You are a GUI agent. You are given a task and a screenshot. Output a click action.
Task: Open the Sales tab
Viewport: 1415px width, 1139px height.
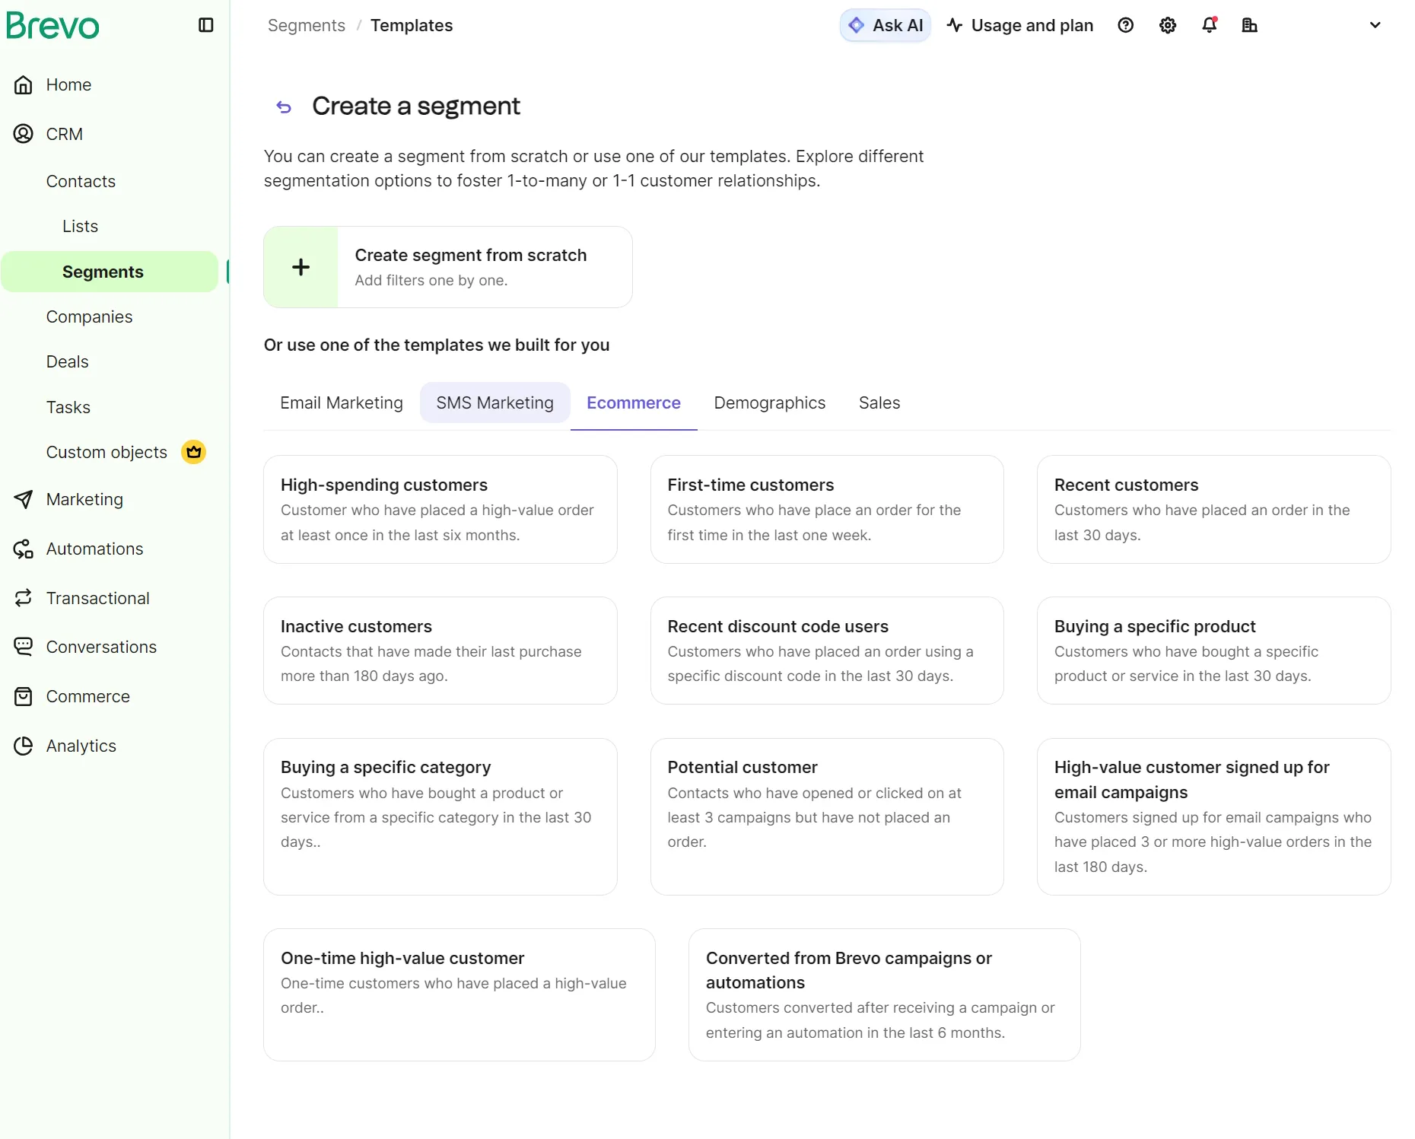tap(879, 402)
